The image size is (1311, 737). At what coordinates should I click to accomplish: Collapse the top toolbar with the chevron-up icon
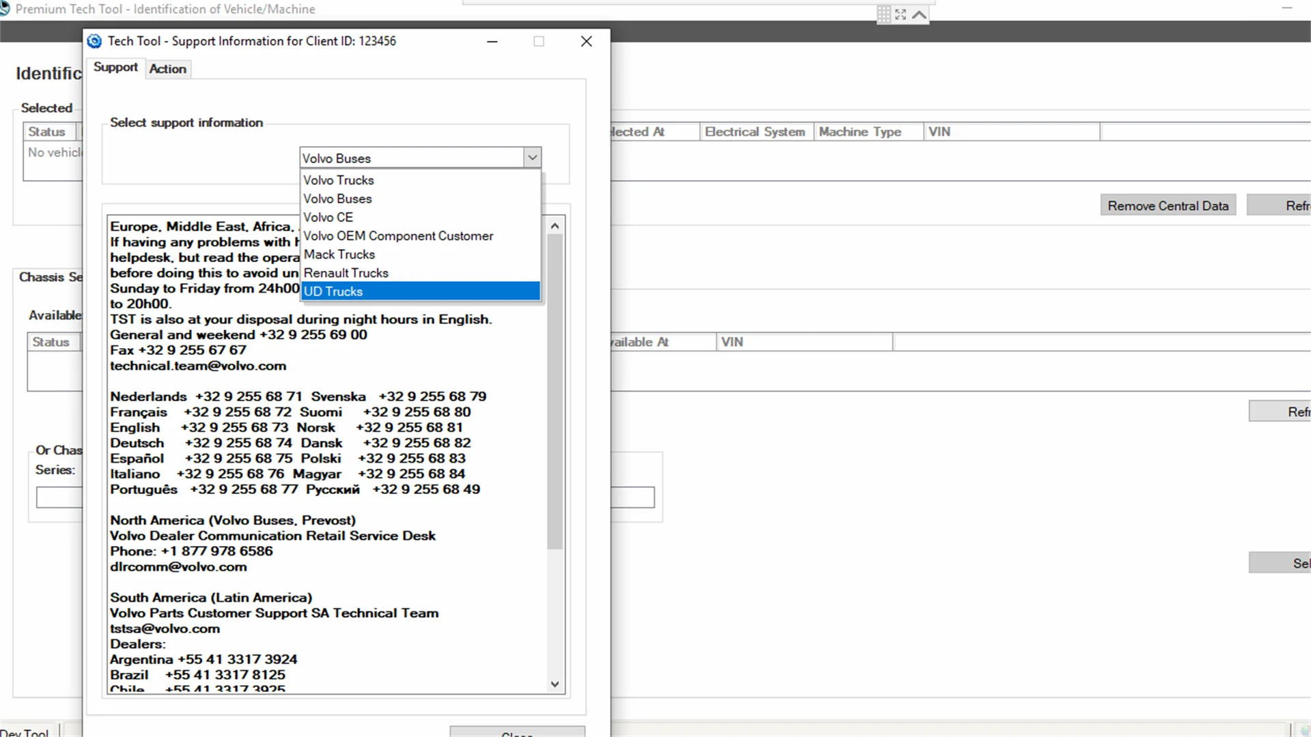pyautogui.click(x=919, y=14)
